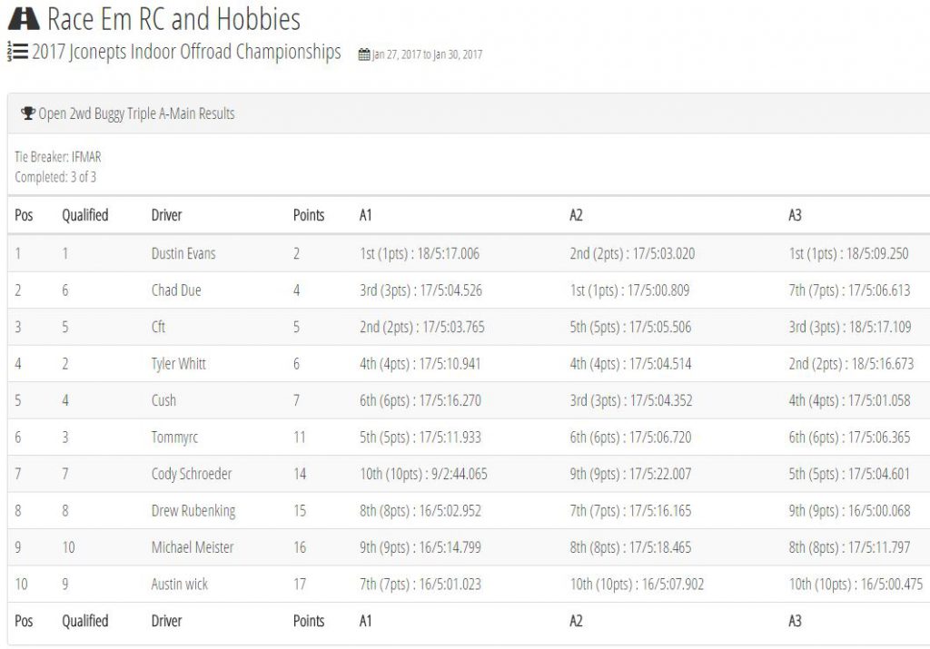This screenshot has width=930, height=649.
Task: Select driver name Dustin Evans
Action: (x=183, y=253)
